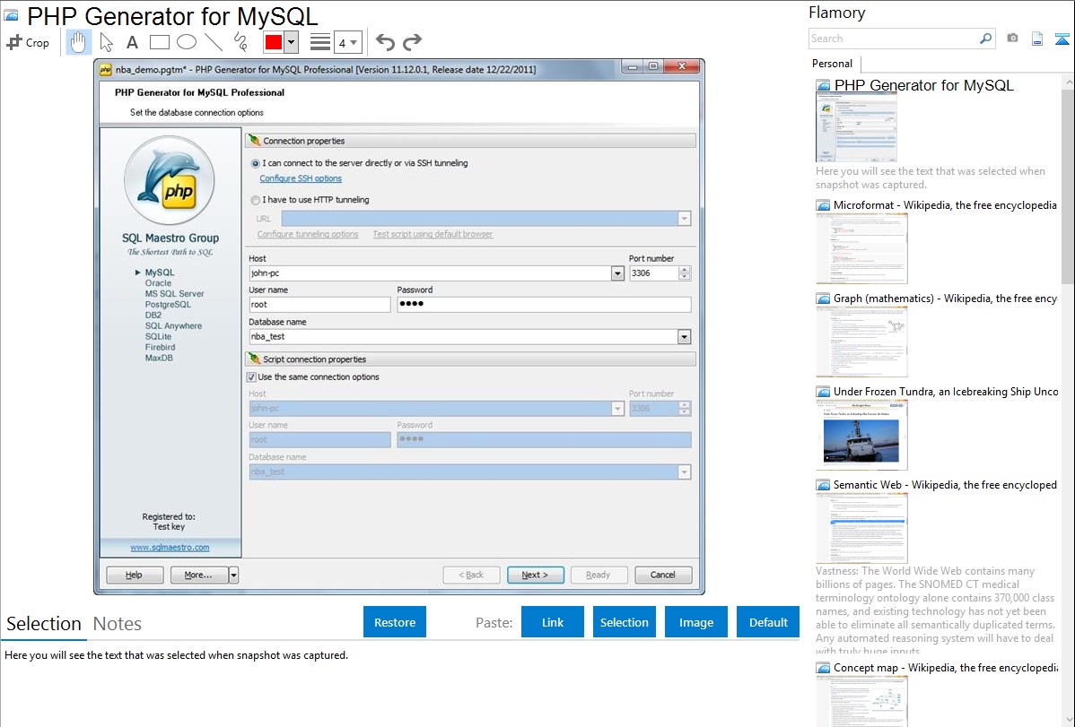Viewport: 1075px width, 727px height.
Task: Expand the Host dropdown with john-pc
Action: tap(617, 273)
